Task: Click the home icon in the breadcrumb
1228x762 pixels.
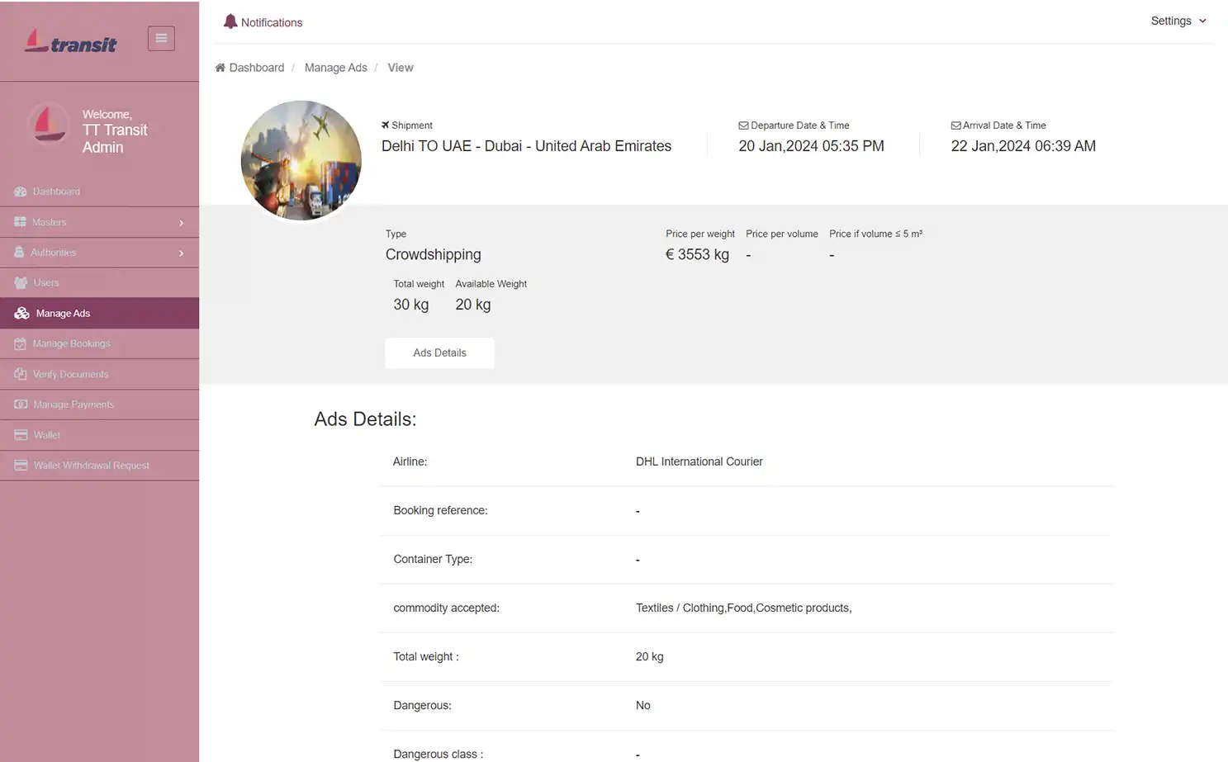Action: point(219,67)
